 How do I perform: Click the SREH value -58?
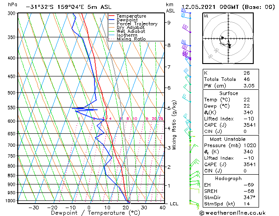[x=249, y=191]
